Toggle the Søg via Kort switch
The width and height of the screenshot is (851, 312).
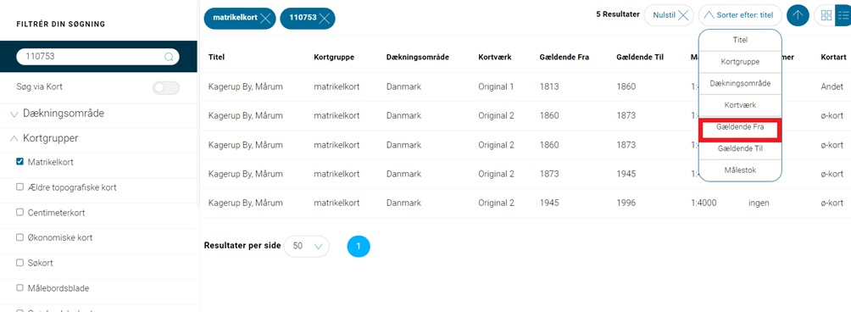coord(165,87)
